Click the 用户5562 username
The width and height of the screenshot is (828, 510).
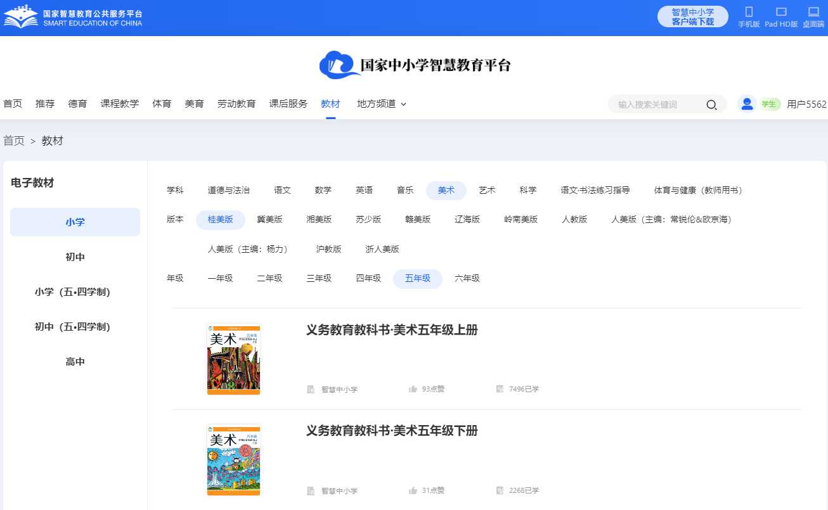click(x=806, y=105)
